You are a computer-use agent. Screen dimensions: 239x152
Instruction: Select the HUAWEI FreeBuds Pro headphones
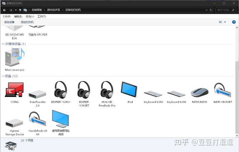coord(107,90)
